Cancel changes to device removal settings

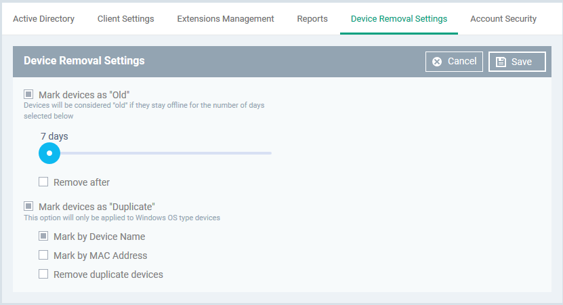[454, 62]
